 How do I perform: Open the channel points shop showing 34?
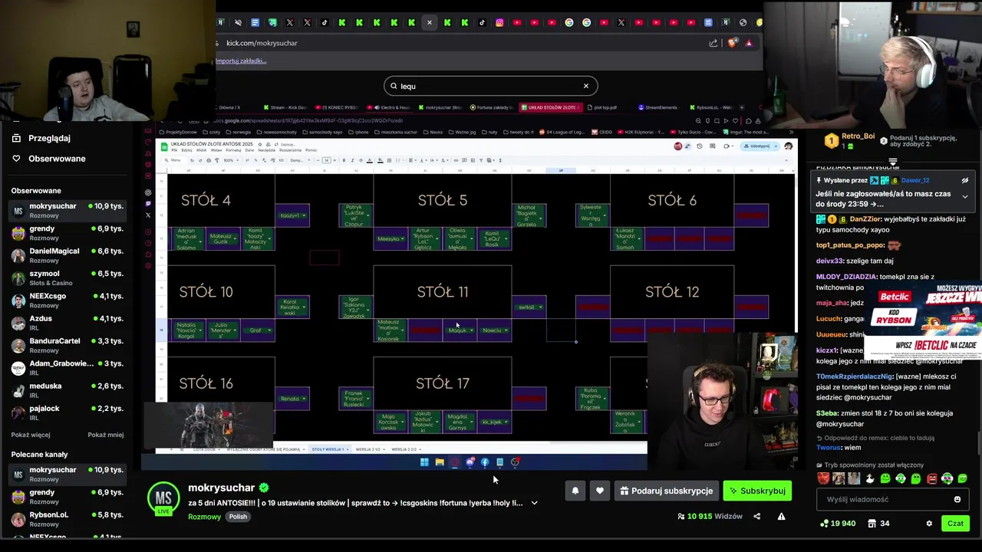pos(878,524)
